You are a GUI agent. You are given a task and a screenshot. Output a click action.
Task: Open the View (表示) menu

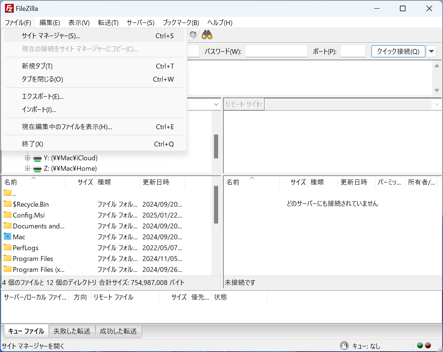[x=79, y=22]
